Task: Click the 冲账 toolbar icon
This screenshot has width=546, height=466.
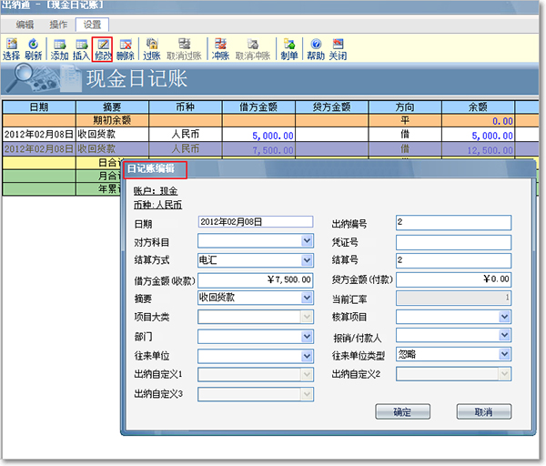Action: coord(220,48)
